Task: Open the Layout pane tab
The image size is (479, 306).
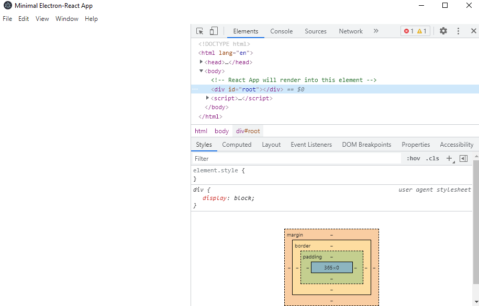Action: tap(271, 145)
